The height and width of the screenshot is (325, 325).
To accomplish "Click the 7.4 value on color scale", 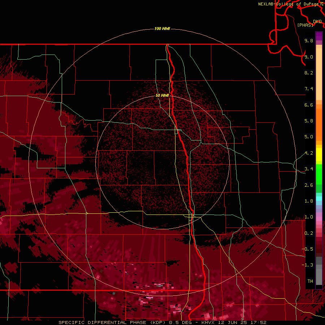I will click(x=309, y=89).
